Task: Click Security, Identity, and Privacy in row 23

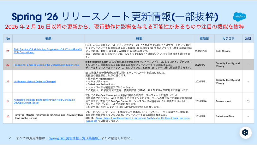Action: (x=228, y=81)
